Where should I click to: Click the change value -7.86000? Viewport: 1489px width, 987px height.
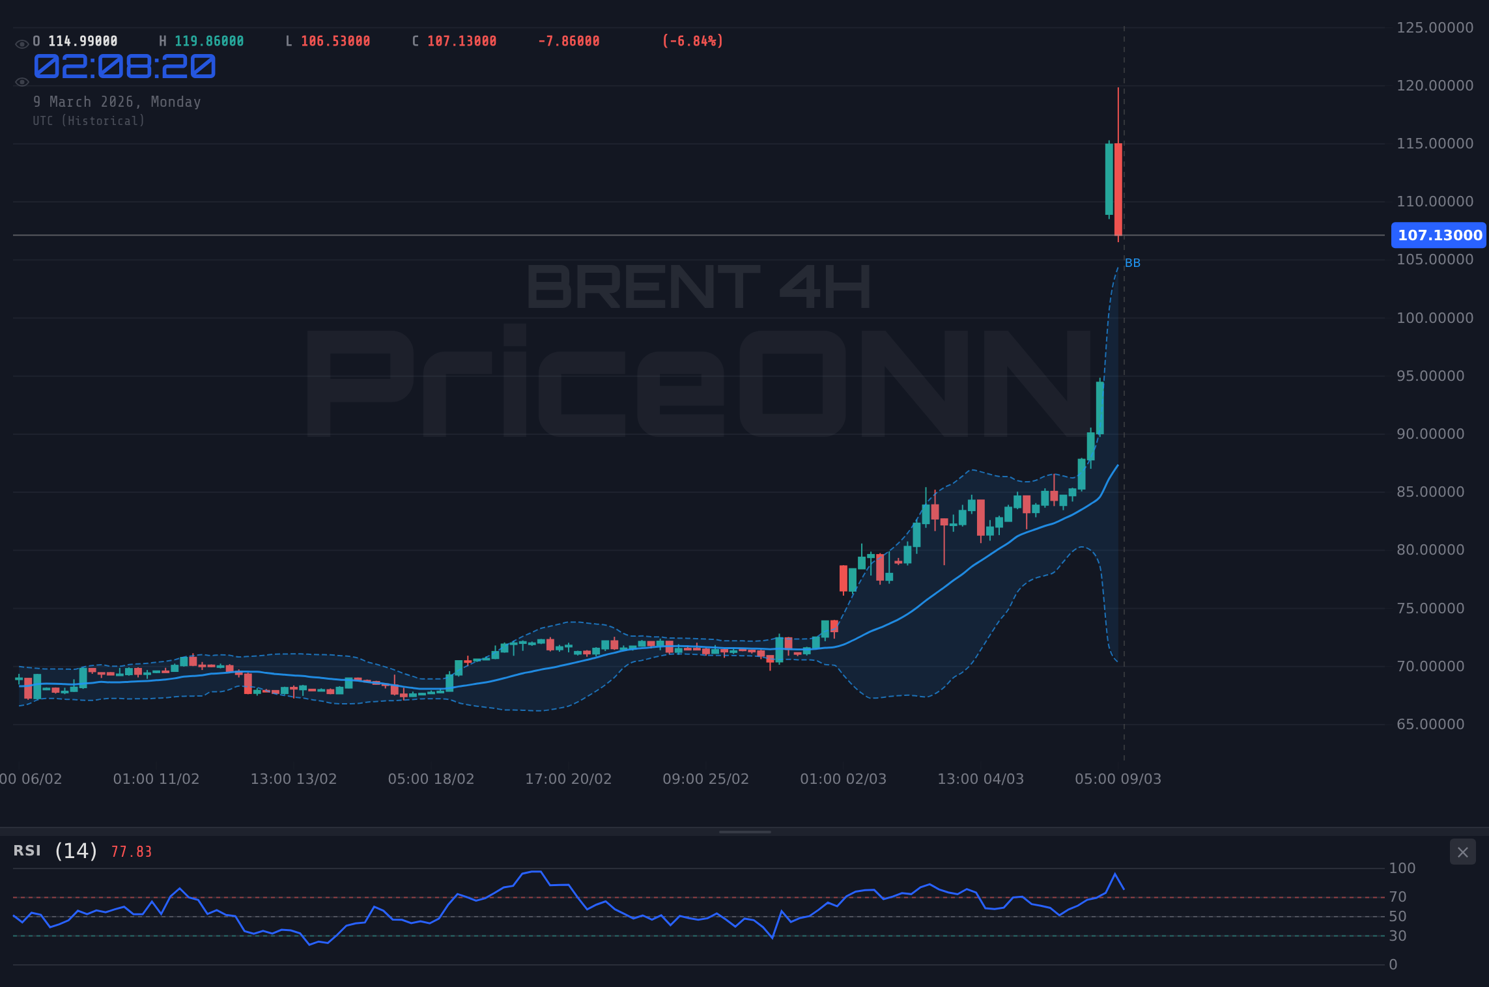point(569,42)
